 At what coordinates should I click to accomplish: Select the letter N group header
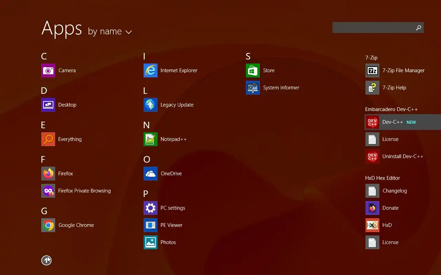pos(146,125)
